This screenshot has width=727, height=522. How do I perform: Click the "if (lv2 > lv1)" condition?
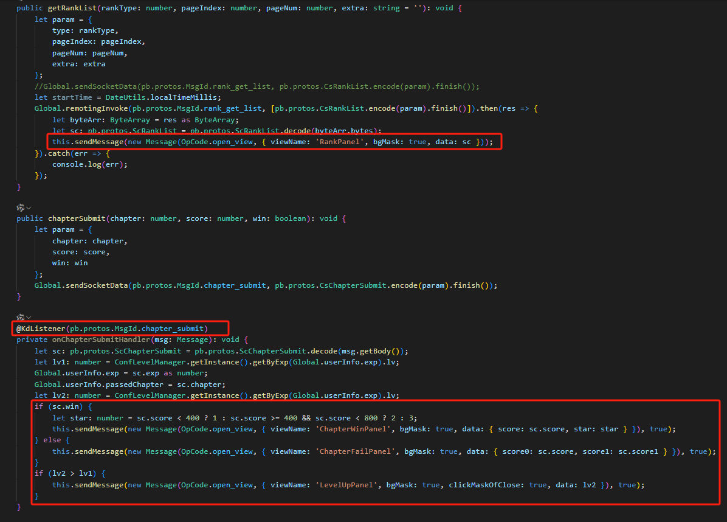click(66, 473)
